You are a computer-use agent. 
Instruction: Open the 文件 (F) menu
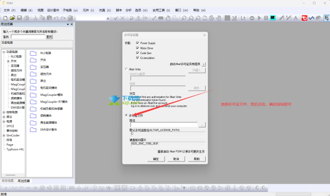9,10
